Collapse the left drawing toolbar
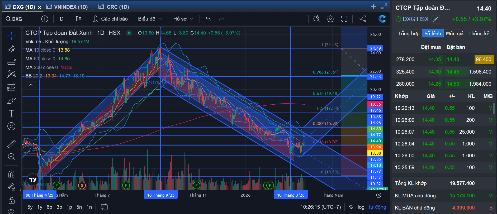This screenshot has height=214, width=497. [20, 190]
